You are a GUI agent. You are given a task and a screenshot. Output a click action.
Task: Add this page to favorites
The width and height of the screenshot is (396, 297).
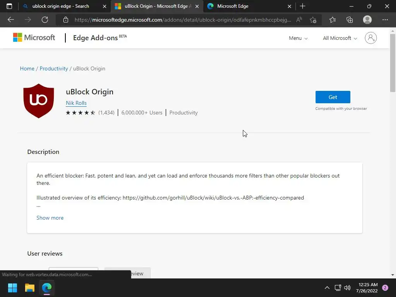313,20
